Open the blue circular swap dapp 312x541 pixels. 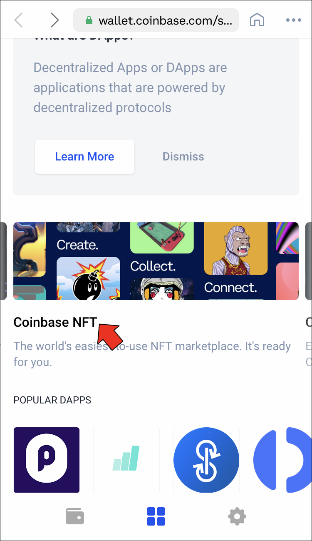click(206, 460)
